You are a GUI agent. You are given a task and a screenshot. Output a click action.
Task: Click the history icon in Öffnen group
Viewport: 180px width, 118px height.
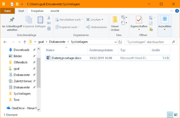tap(151, 29)
